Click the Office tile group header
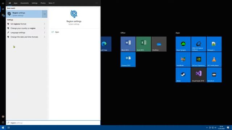Image resolution: width=232 pixels, height=130 pixels. click(123, 33)
